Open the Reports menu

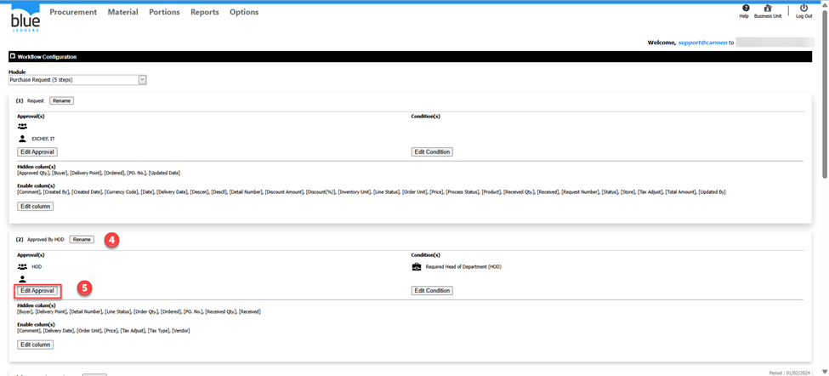(204, 13)
